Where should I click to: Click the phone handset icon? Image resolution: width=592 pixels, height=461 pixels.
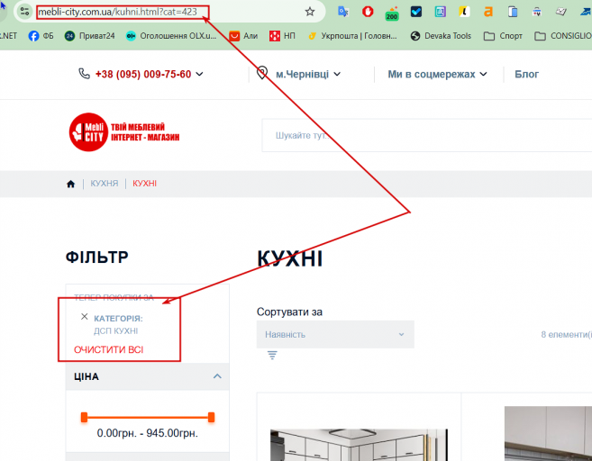(84, 73)
